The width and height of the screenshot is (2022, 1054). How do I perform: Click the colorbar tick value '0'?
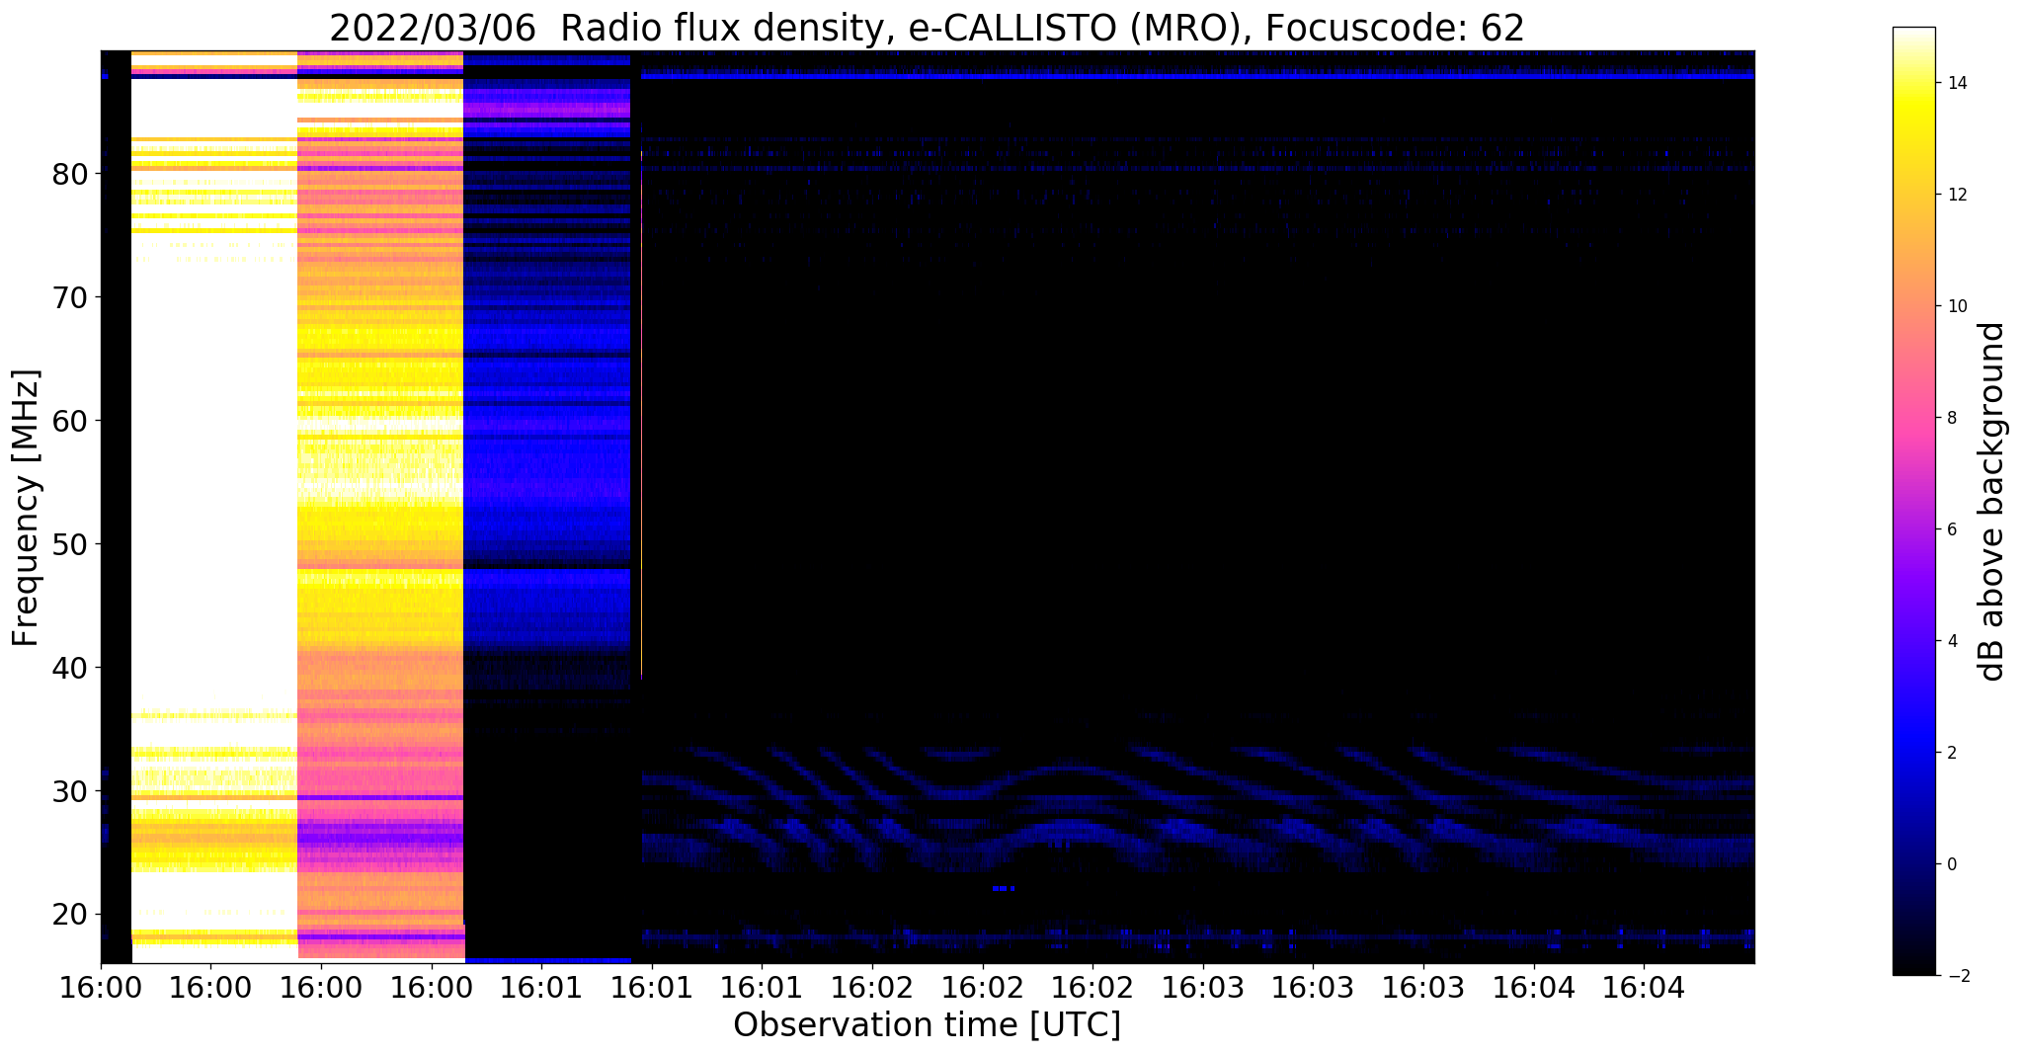coord(1952,864)
